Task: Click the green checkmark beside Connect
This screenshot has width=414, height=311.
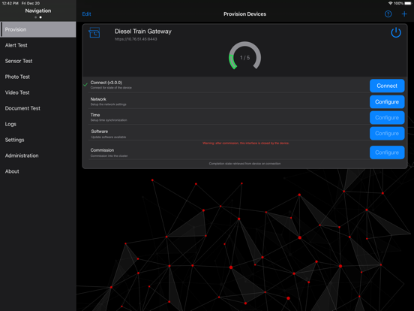Action: (x=85, y=85)
